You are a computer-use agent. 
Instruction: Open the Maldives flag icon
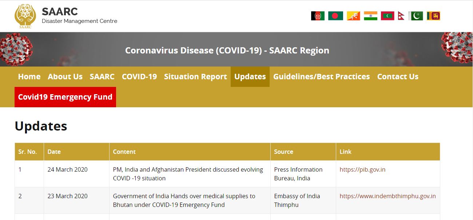point(387,16)
